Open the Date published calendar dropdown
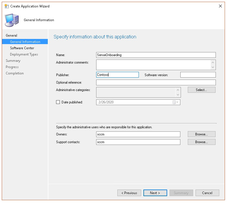The height and width of the screenshot is (203, 227). (x=176, y=102)
